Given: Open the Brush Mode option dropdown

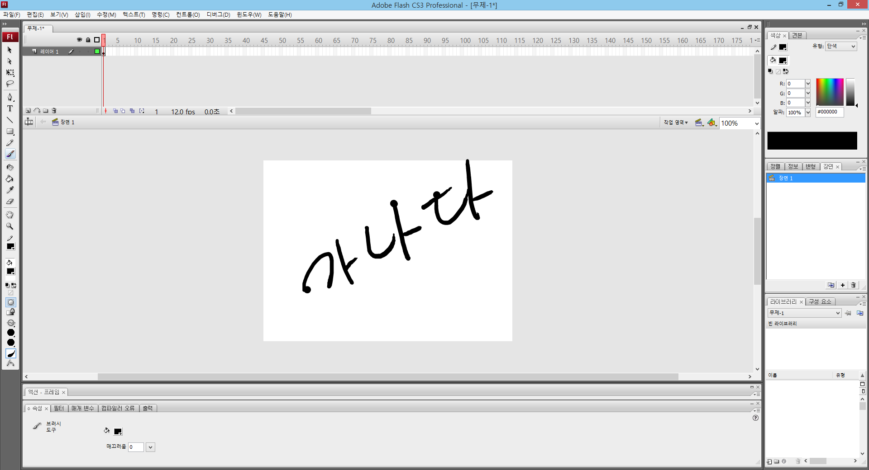Looking at the screenshot, I should (11, 323).
